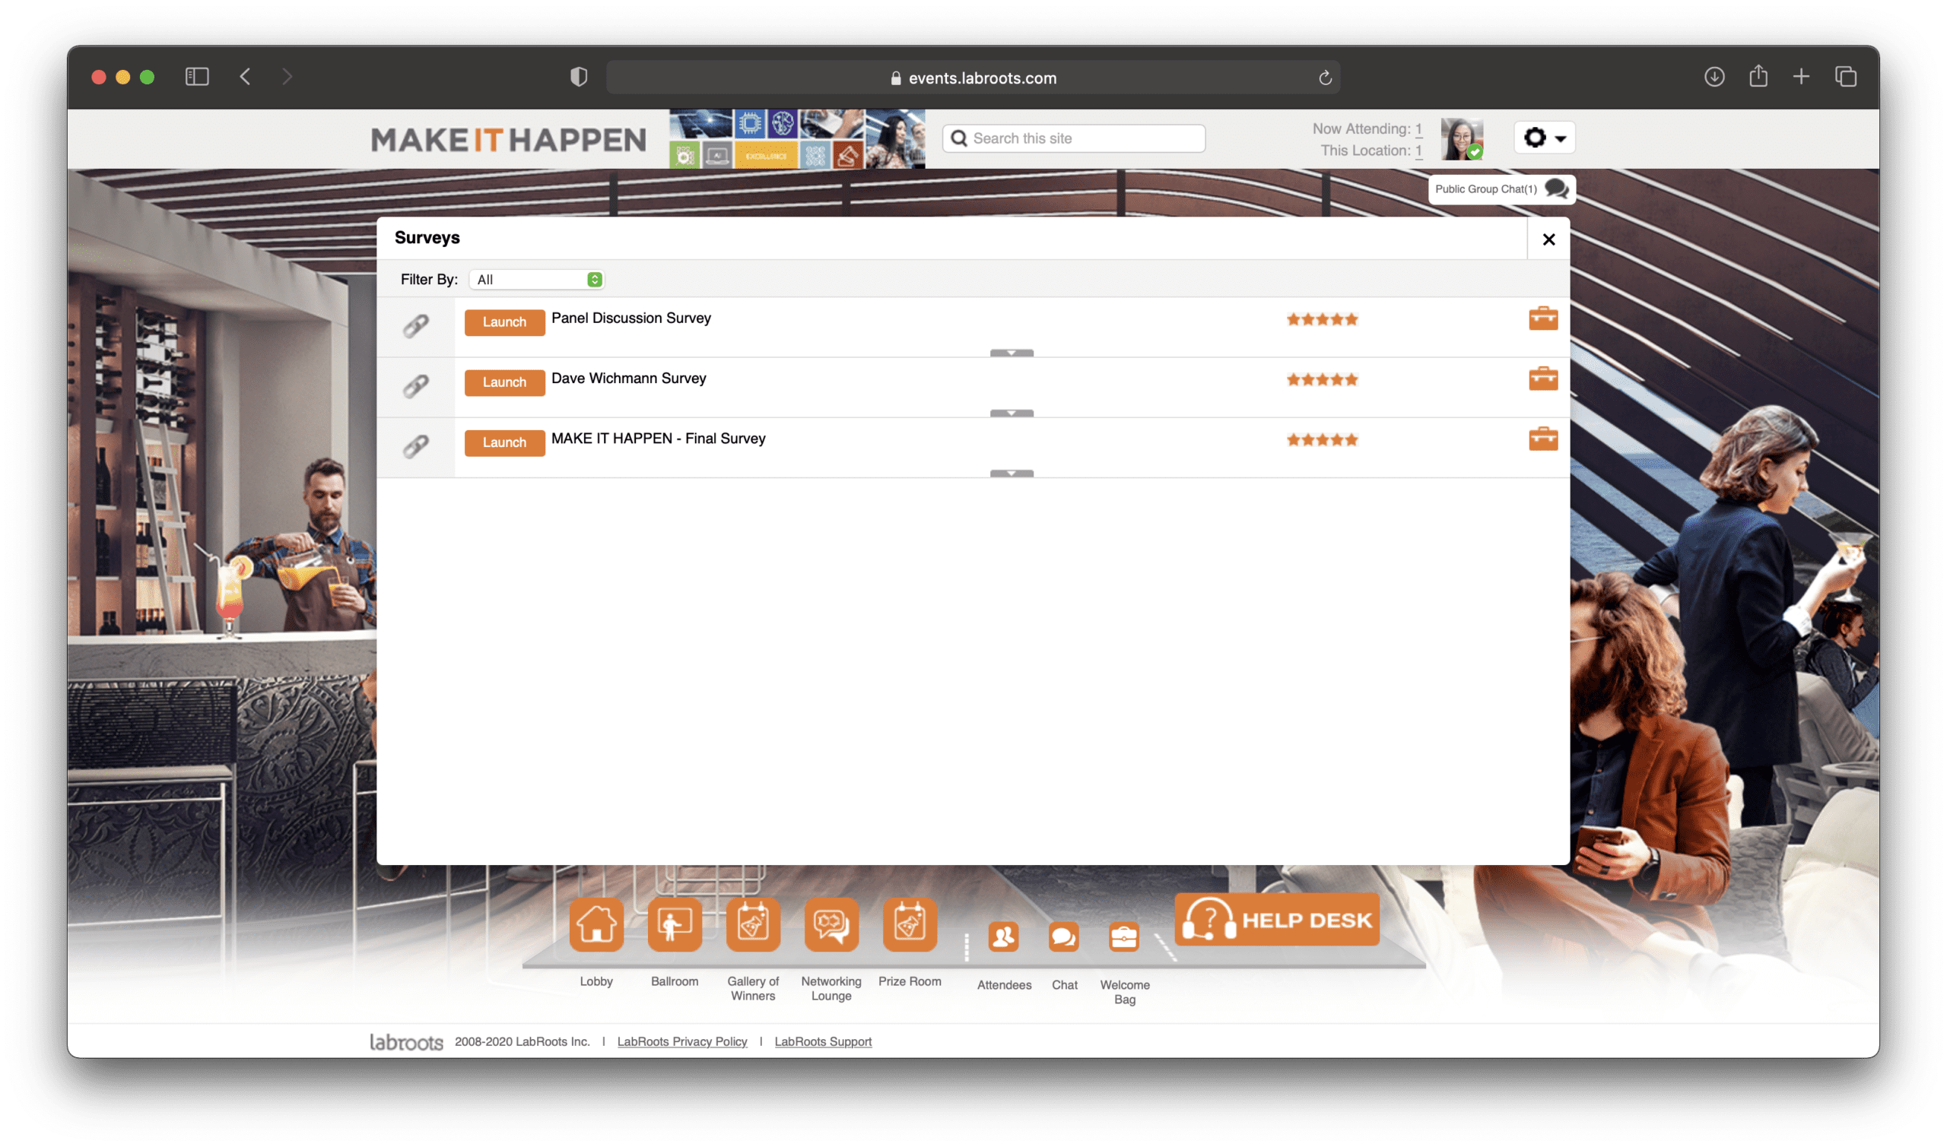1947x1147 pixels.
Task: Click the Safari address bar
Action: 973,78
